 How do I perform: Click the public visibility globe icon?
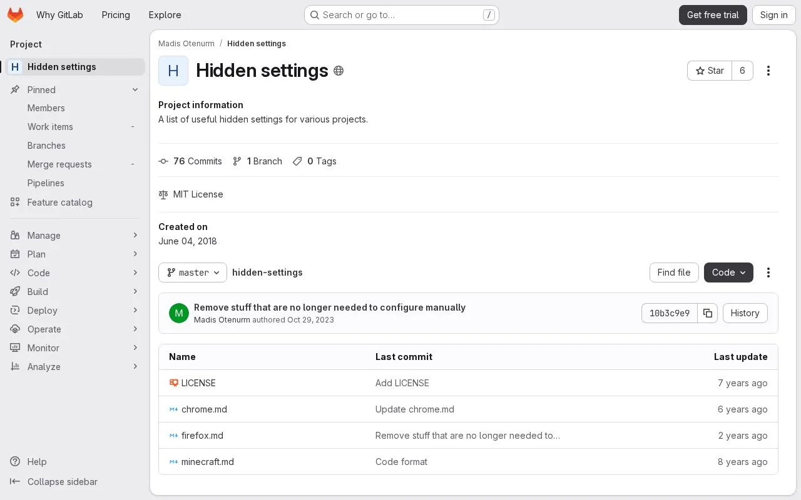pyautogui.click(x=339, y=71)
